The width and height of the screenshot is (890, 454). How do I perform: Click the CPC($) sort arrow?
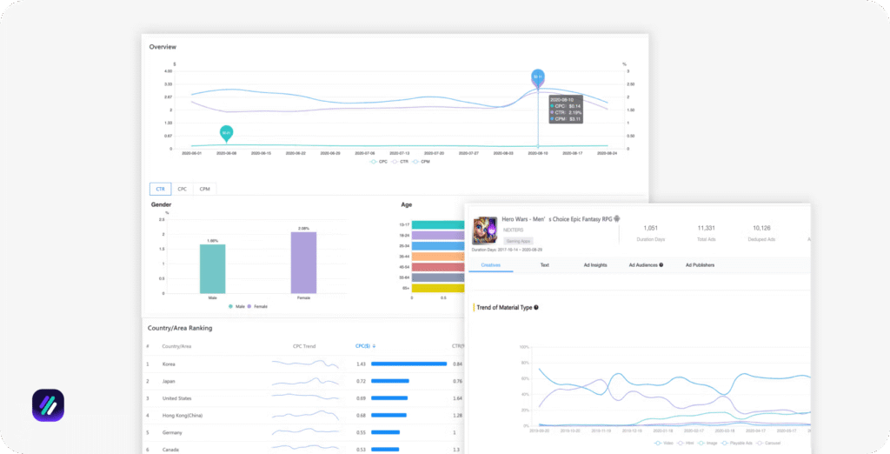375,345
